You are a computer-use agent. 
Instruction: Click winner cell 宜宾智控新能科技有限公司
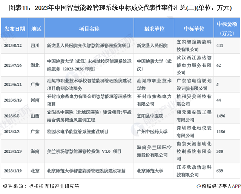(x=194, y=46)
